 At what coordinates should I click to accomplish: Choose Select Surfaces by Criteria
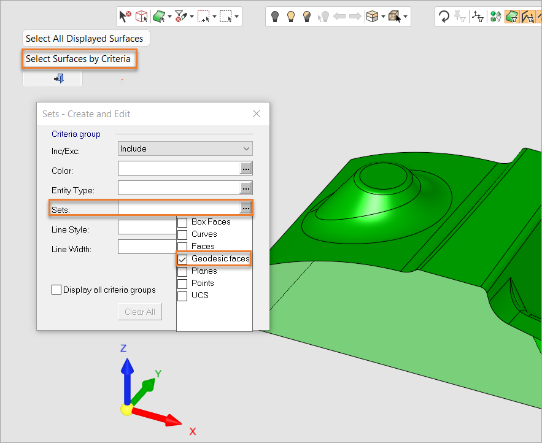tap(79, 60)
